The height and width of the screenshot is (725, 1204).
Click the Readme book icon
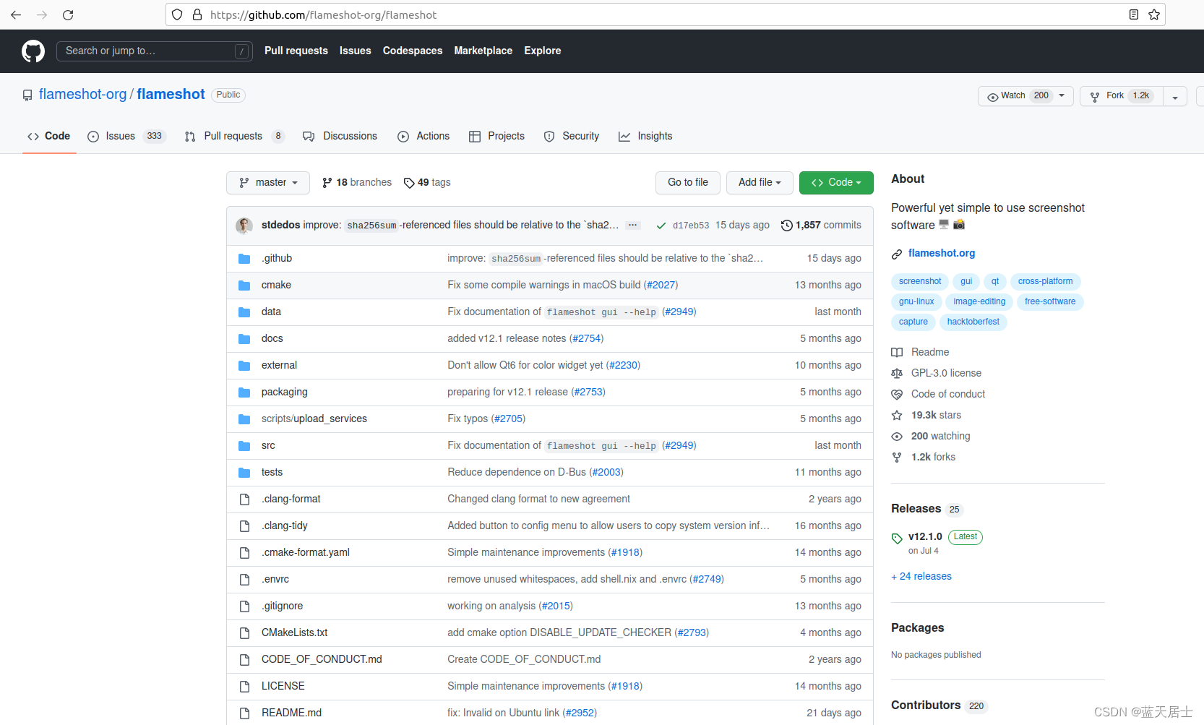pyautogui.click(x=897, y=353)
